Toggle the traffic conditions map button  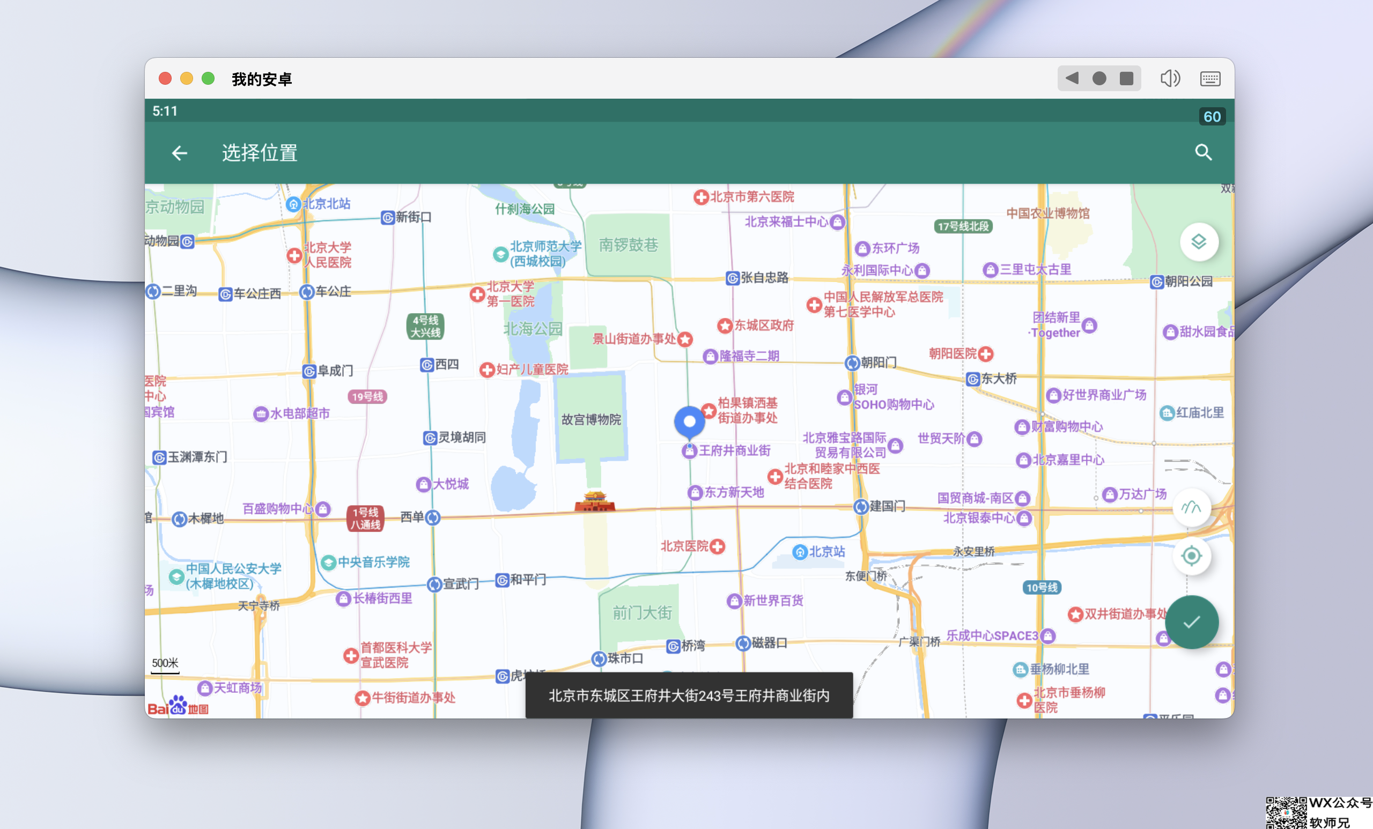coord(1191,508)
